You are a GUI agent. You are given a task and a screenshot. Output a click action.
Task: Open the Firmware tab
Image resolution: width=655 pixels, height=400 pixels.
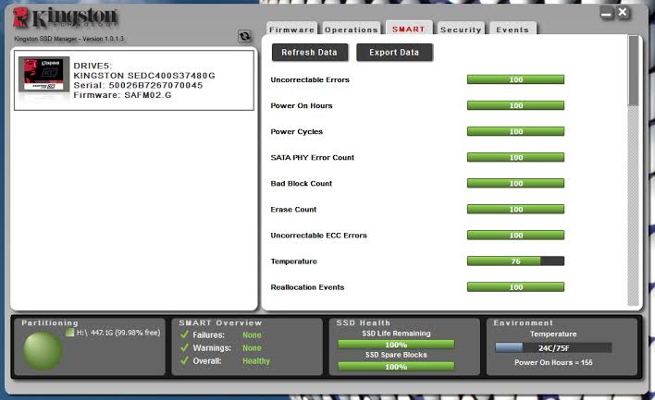pyautogui.click(x=291, y=30)
